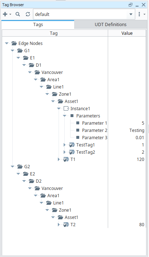Select the T2 tag icon
149x257 pixels.
[66, 224]
